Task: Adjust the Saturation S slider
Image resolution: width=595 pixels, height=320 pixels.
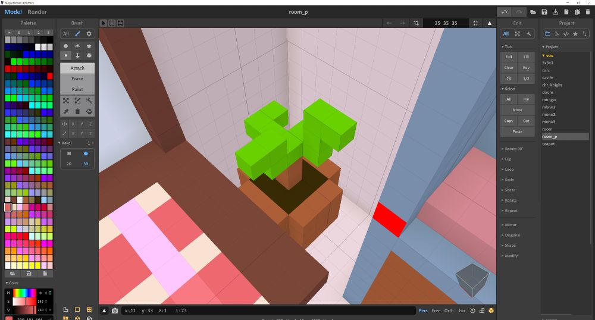Action: (x=24, y=301)
